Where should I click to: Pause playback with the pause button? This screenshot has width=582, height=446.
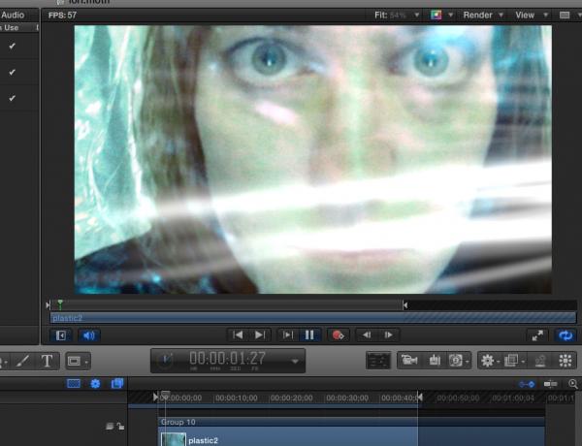pyautogui.click(x=310, y=335)
